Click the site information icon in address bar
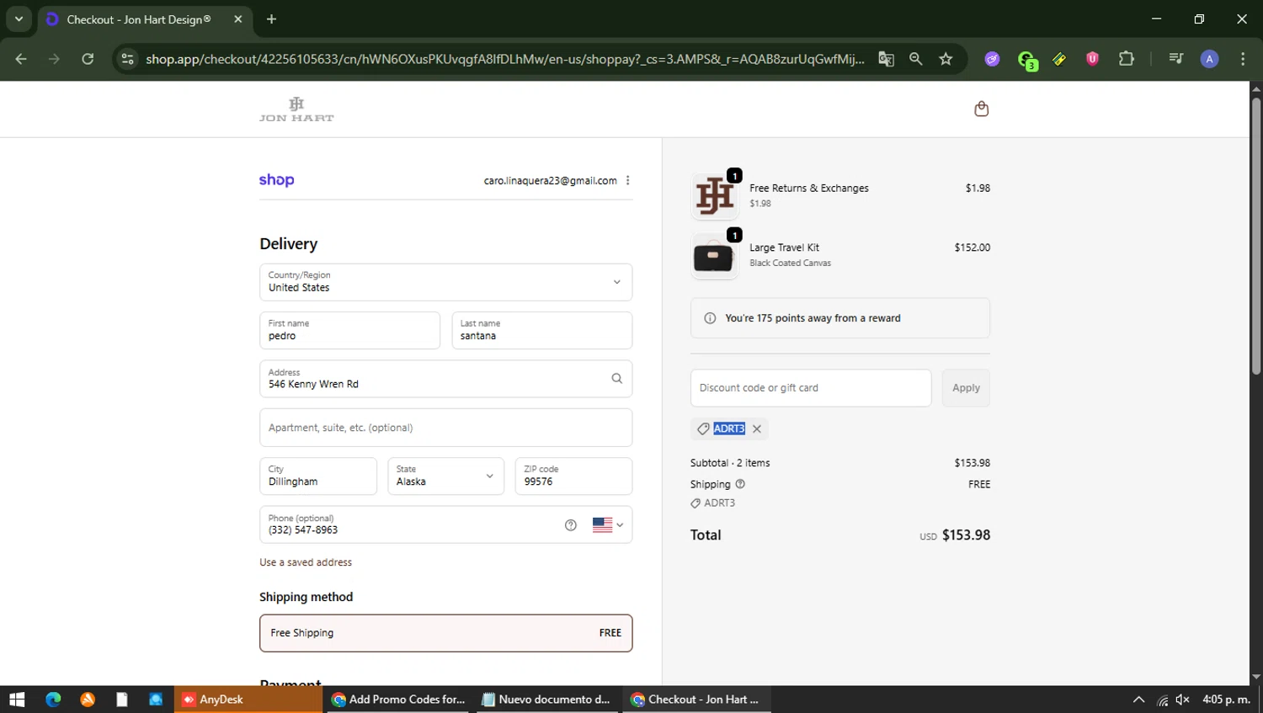Image resolution: width=1263 pixels, height=713 pixels. click(127, 59)
